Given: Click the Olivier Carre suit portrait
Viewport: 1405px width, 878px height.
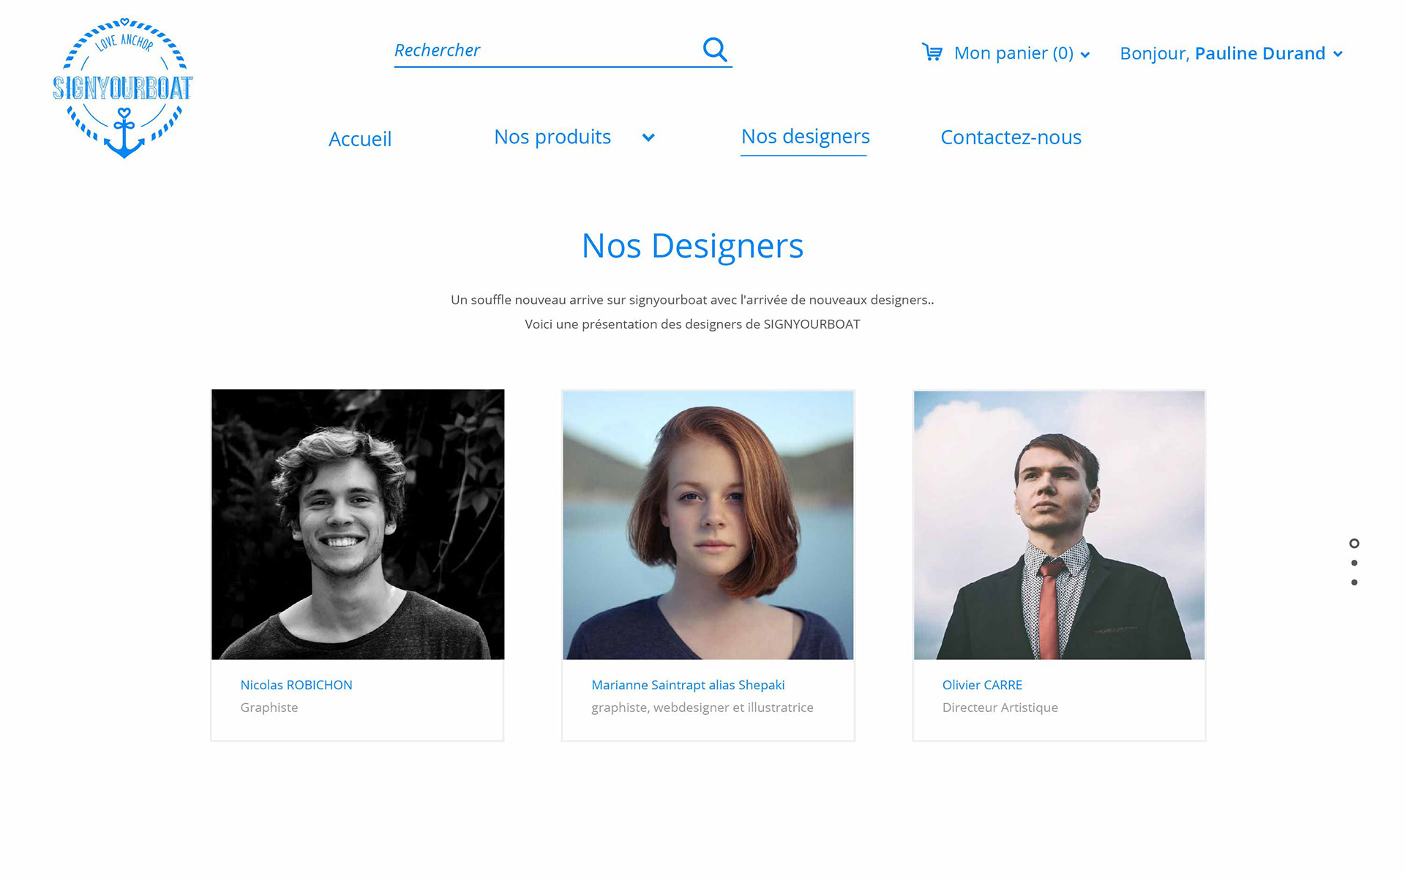Looking at the screenshot, I should (1059, 525).
